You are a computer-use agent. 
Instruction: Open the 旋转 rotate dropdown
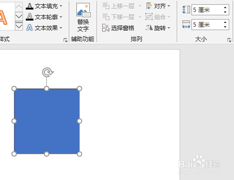click(x=158, y=28)
